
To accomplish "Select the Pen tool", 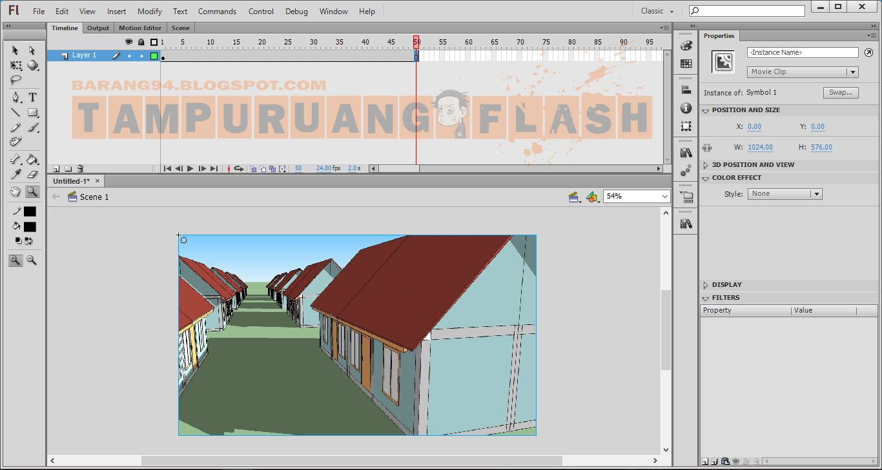I will tap(15, 97).
